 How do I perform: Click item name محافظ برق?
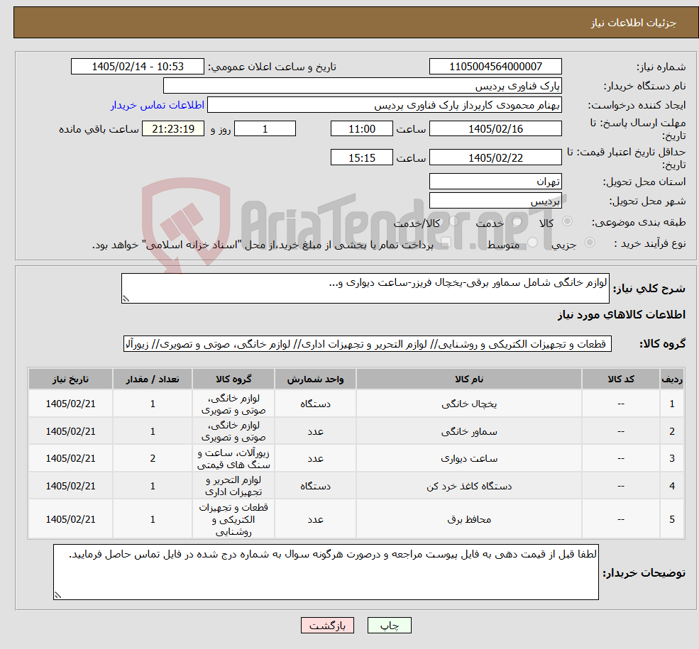point(469,519)
